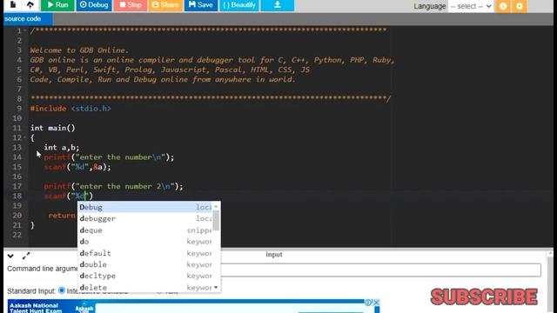Beautify the code formatting
The width and height of the screenshot is (557, 313).
[x=239, y=5]
